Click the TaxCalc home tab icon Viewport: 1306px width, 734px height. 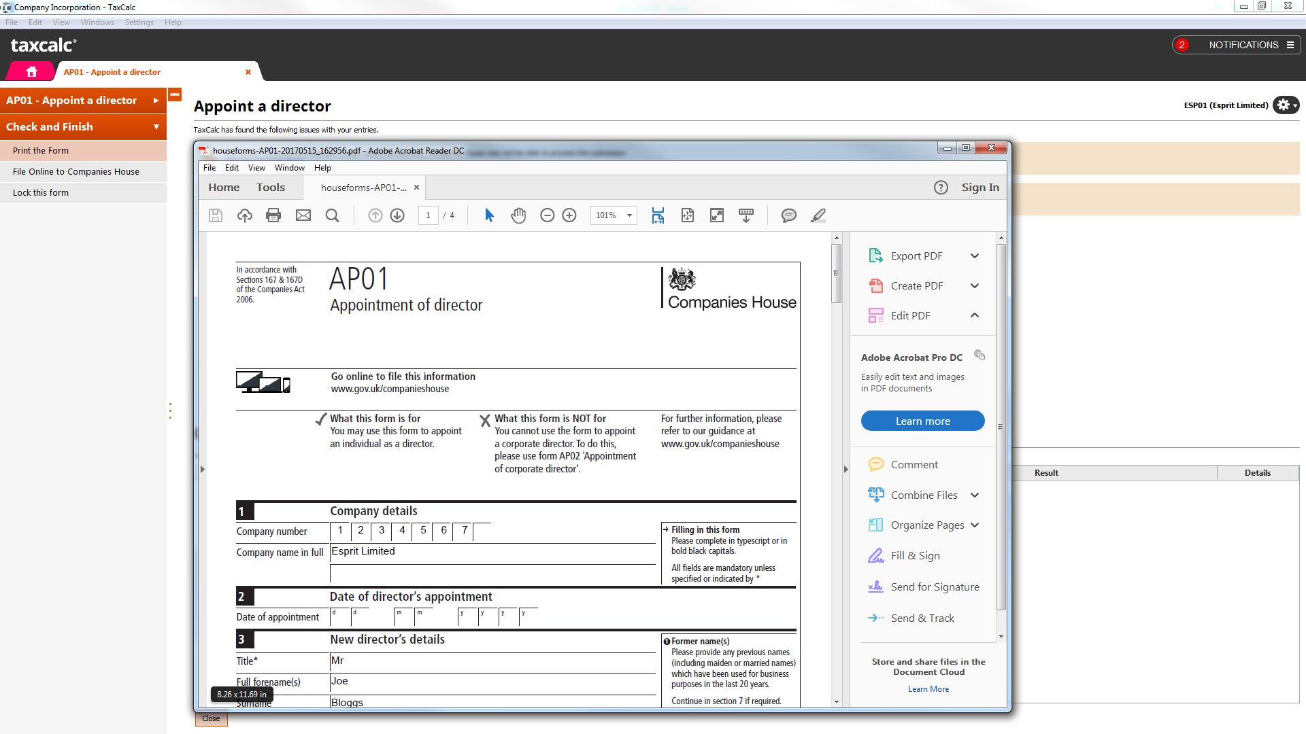31,71
